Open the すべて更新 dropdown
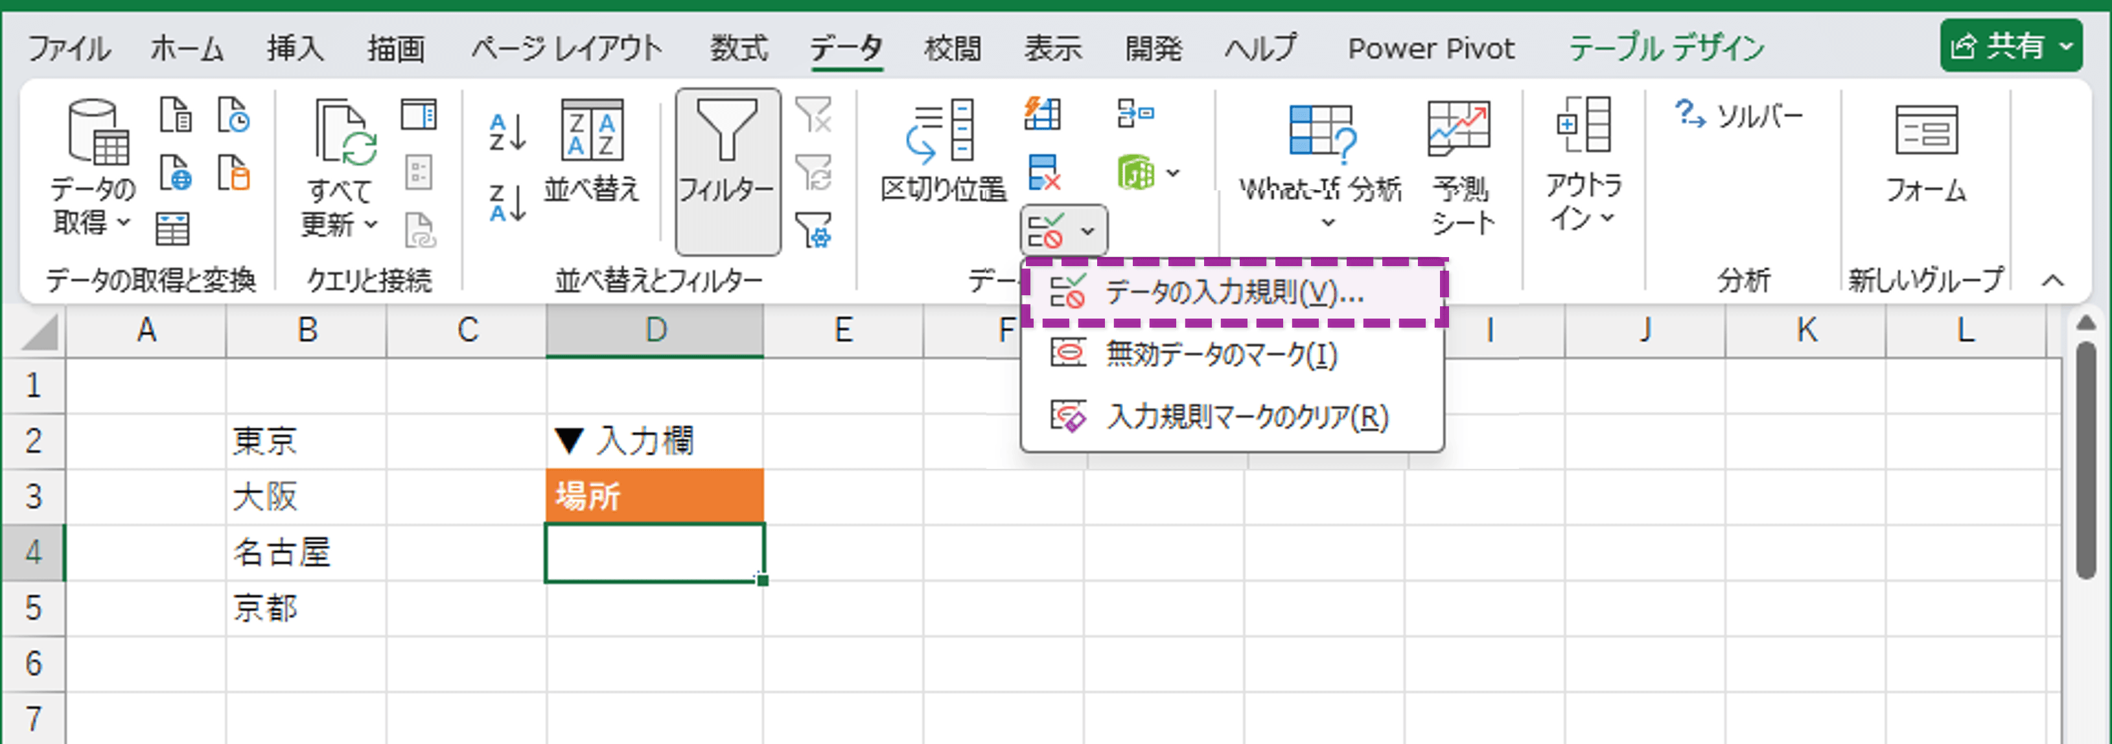 pos(340,168)
